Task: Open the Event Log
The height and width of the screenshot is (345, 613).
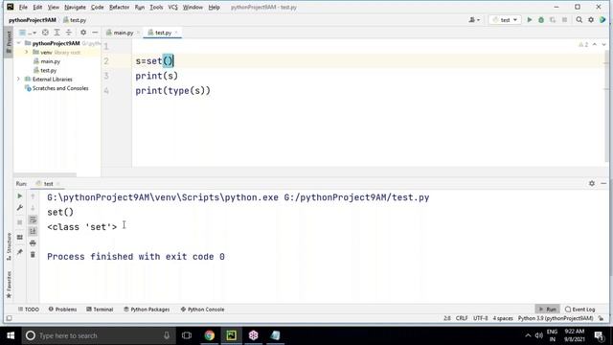Action: 579,309
